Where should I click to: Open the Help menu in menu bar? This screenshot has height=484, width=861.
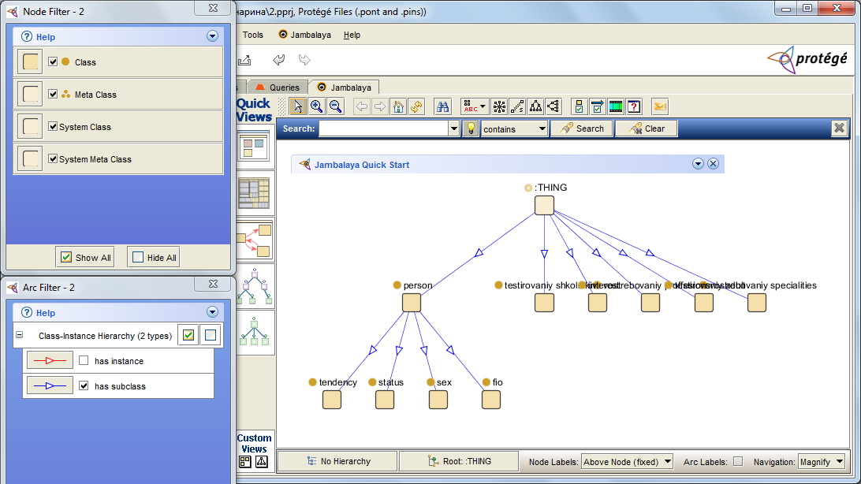pos(352,35)
